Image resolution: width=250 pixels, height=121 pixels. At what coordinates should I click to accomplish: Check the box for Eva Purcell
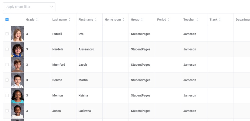pyautogui.click(x=7, y=34)
